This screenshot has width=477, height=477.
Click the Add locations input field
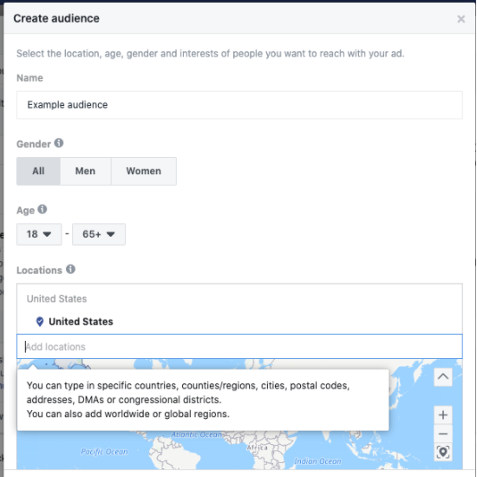(x=239, y=347)
